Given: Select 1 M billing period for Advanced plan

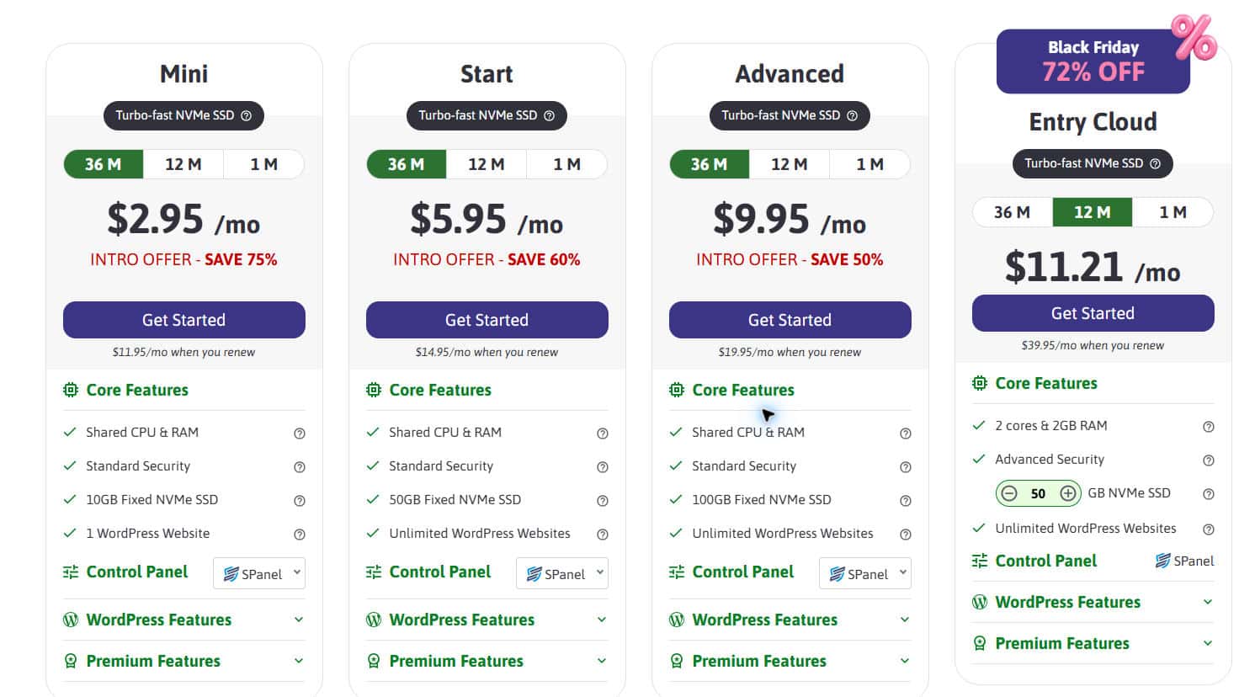Looking at the screenshot, I should 869,164.
